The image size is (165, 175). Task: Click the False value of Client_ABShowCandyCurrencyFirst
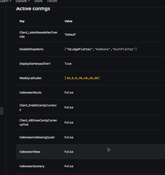pyautogui.click(x=69, y=122)
